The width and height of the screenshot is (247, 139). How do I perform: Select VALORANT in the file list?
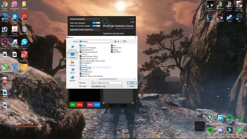pos(116,52)
